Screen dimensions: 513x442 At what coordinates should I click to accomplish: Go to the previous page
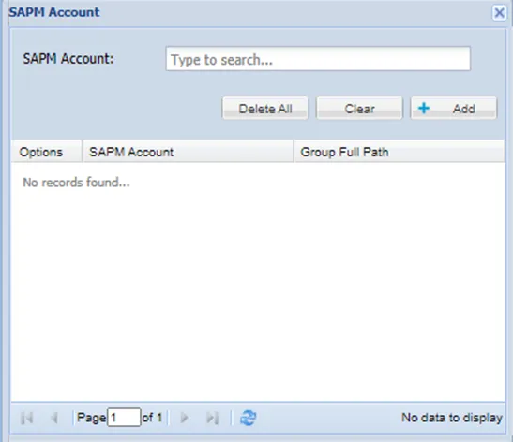coord(54,418)
